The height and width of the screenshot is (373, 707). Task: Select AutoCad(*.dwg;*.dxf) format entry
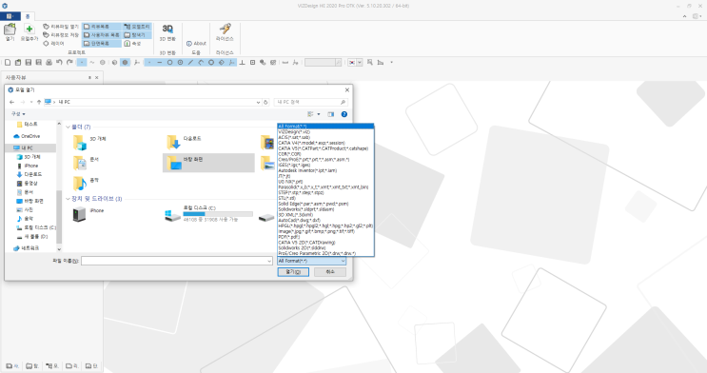click(x=325, y=220)
